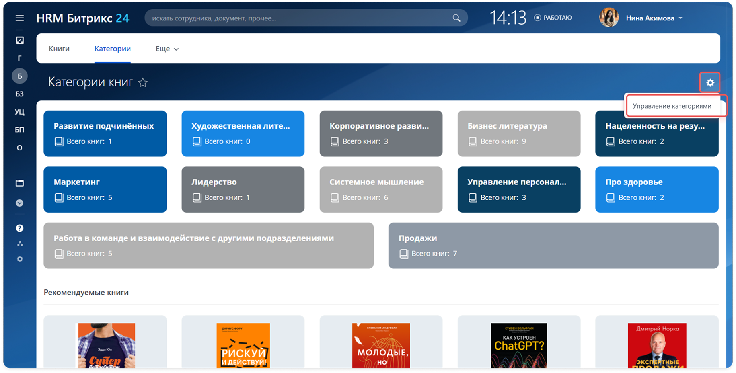
Task: Open the help question mark icon
Action: coord(20,228)
